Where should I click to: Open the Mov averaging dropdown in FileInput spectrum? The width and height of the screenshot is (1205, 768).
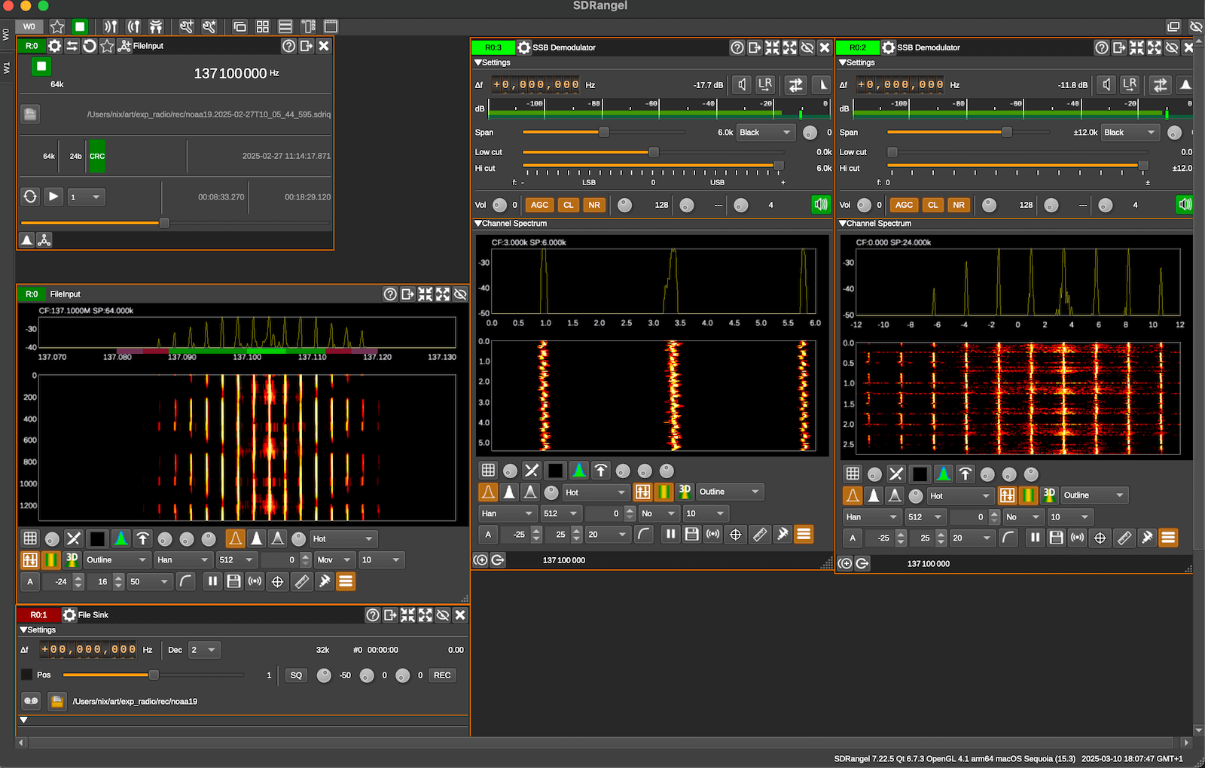[x=335, y=560]
